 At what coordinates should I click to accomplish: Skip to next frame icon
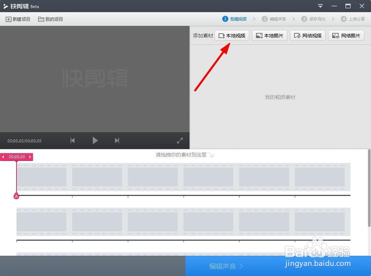117,141
